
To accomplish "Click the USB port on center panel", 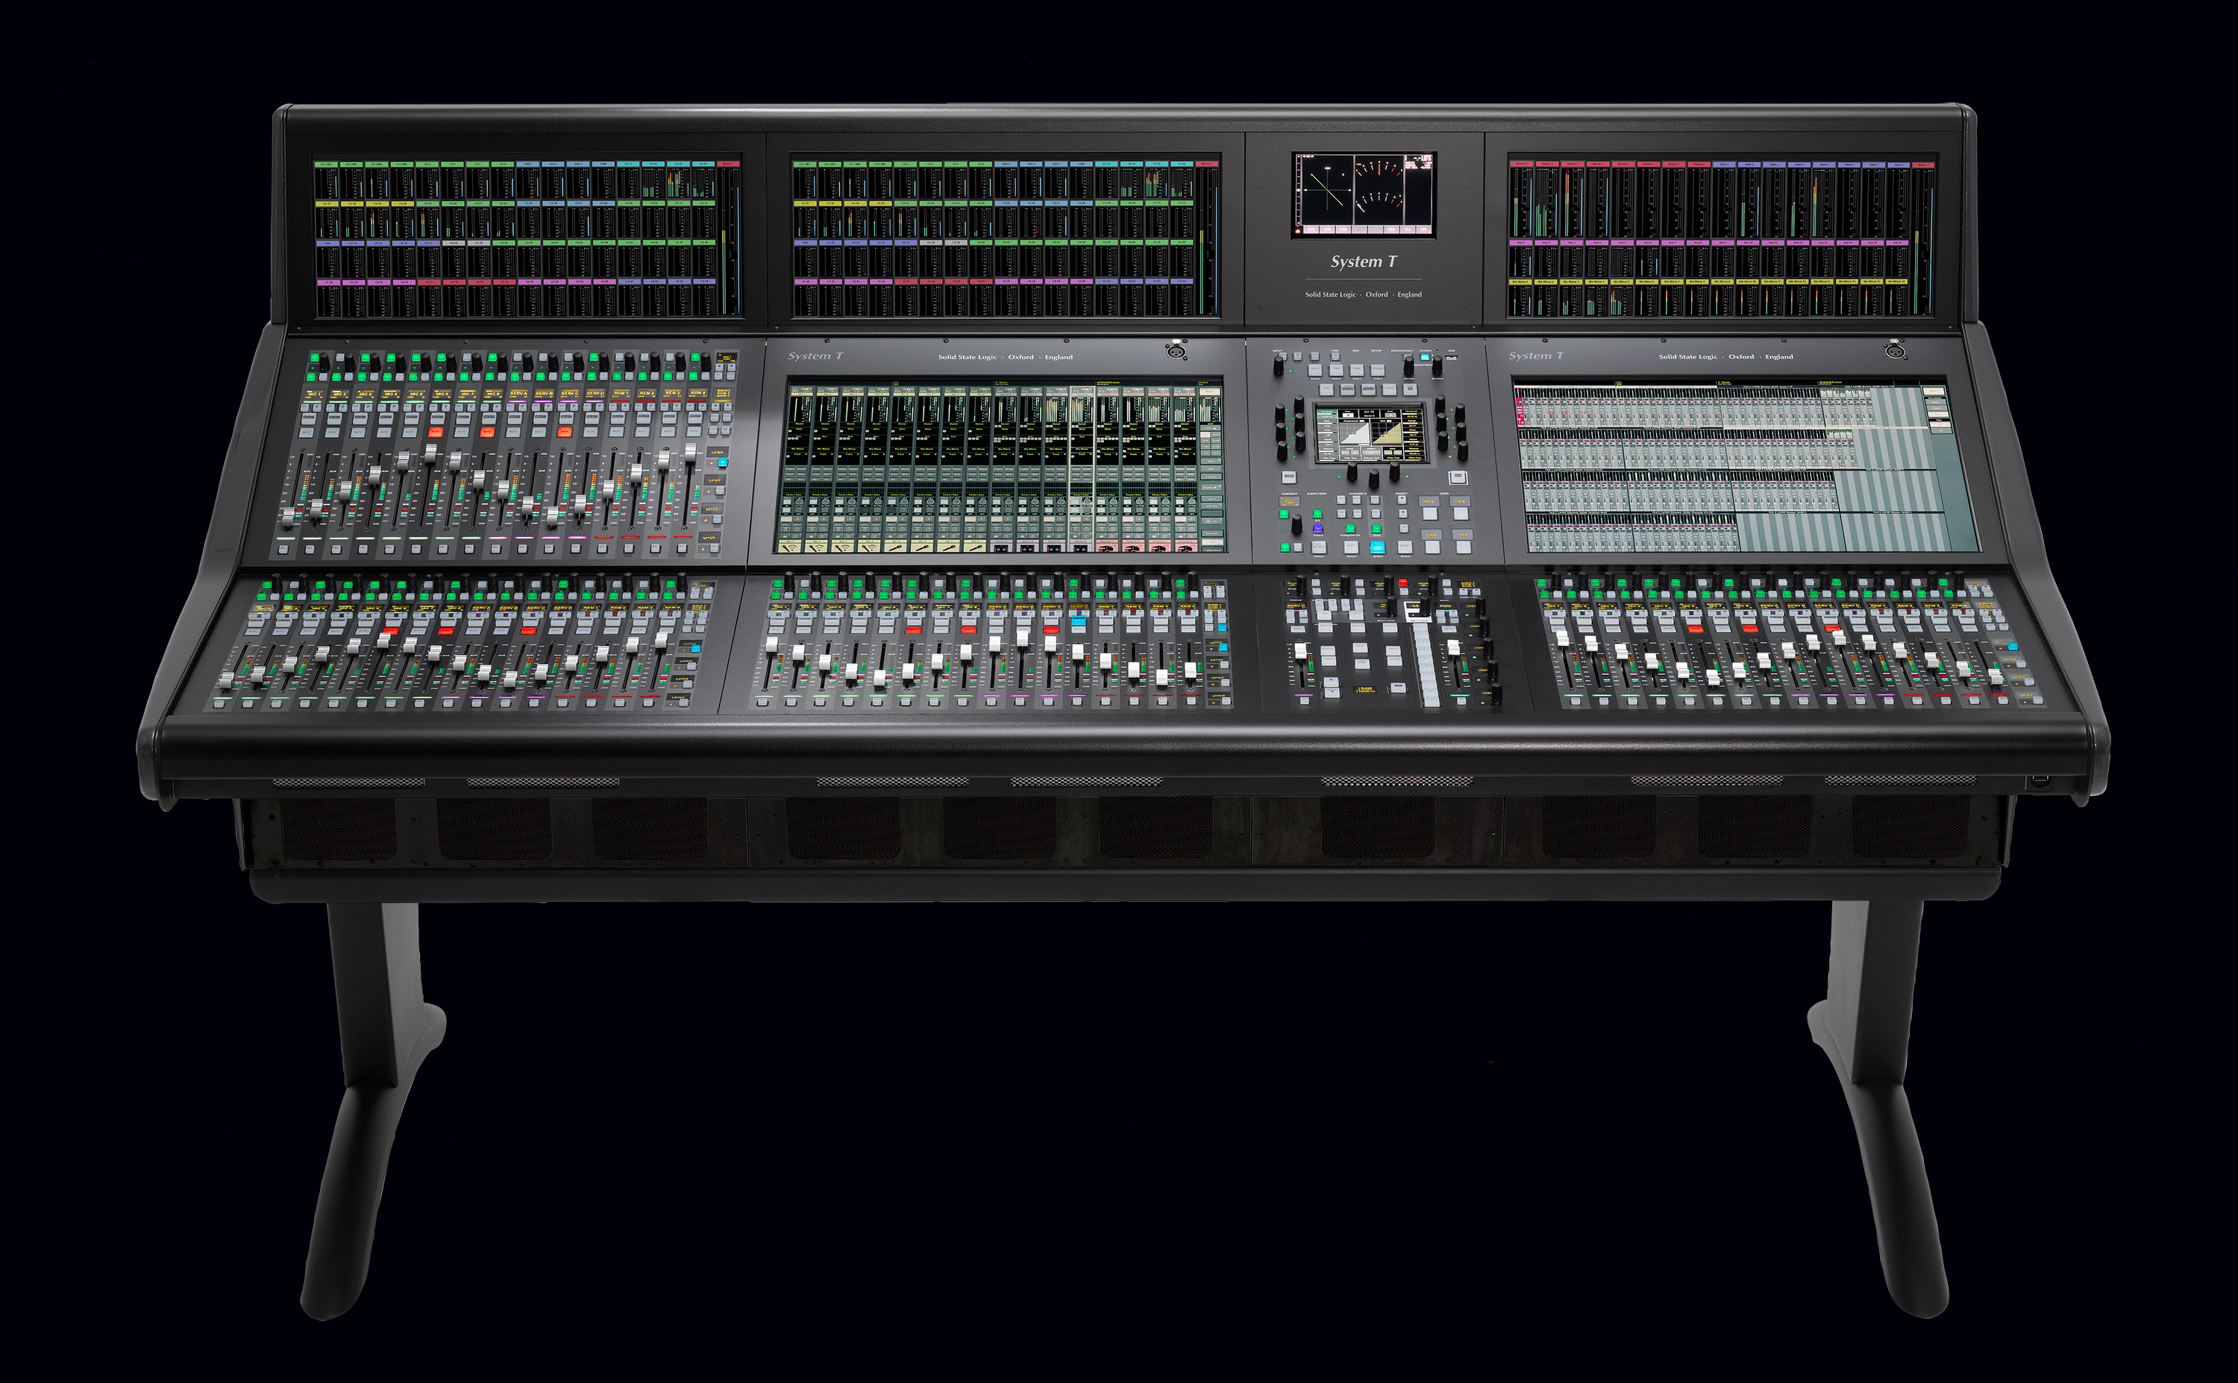I will (x=1452, y=357).
